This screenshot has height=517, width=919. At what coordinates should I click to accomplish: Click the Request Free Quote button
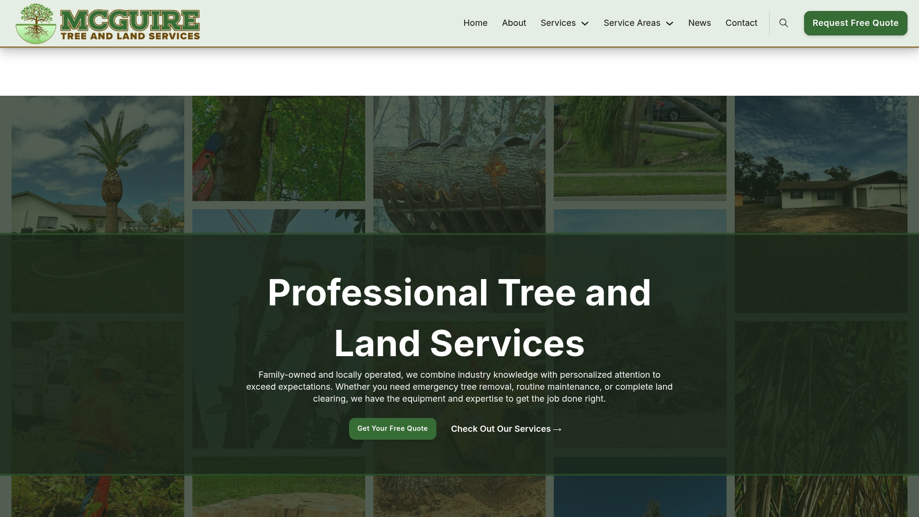(855, 22)
